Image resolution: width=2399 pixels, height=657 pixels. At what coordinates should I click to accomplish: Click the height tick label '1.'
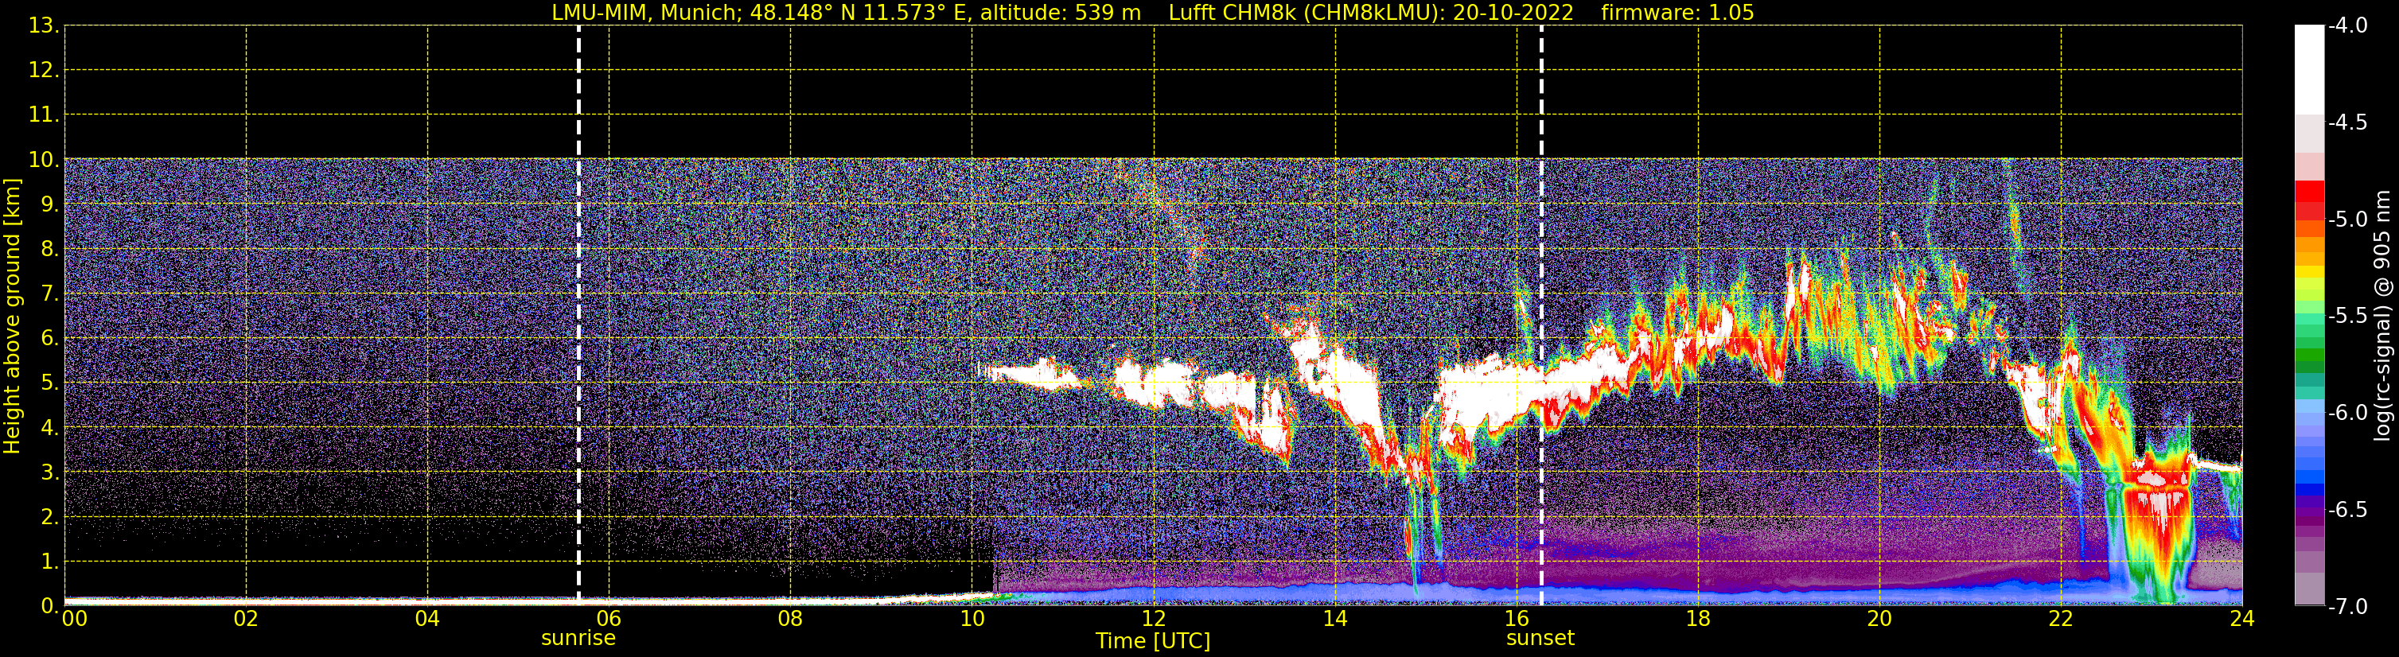tap(50, 562)
